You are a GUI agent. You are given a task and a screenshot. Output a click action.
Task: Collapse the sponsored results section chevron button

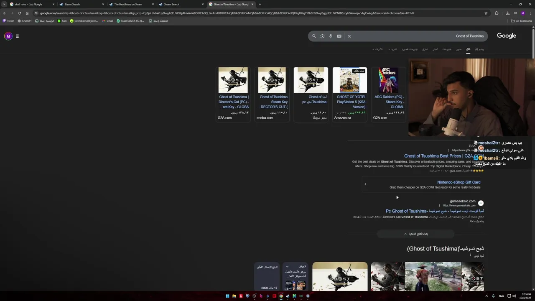pyautogui.click(x=416, y=234)
